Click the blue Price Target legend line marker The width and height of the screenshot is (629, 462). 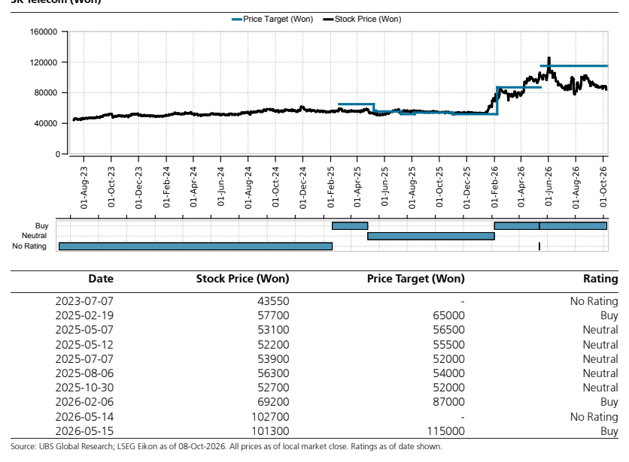237,20
